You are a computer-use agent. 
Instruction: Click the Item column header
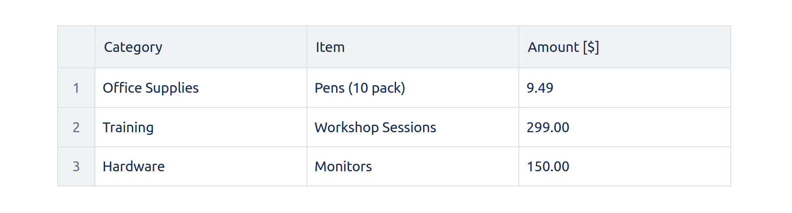(x=330, y=47)
